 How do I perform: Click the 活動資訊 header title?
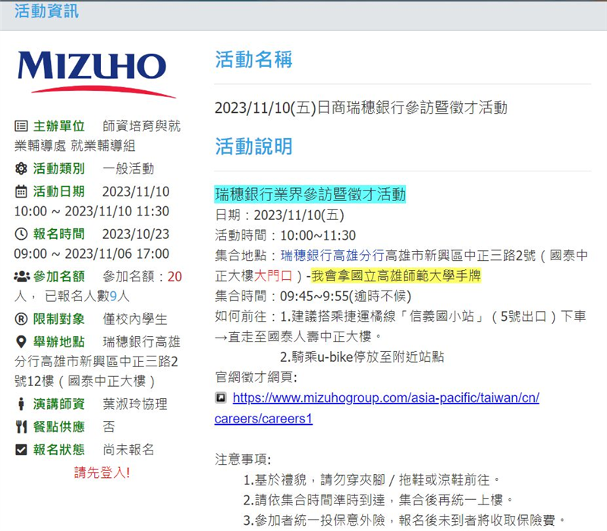(x=46, y=11)
